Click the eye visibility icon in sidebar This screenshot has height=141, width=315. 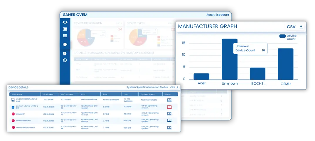[65, 22]
